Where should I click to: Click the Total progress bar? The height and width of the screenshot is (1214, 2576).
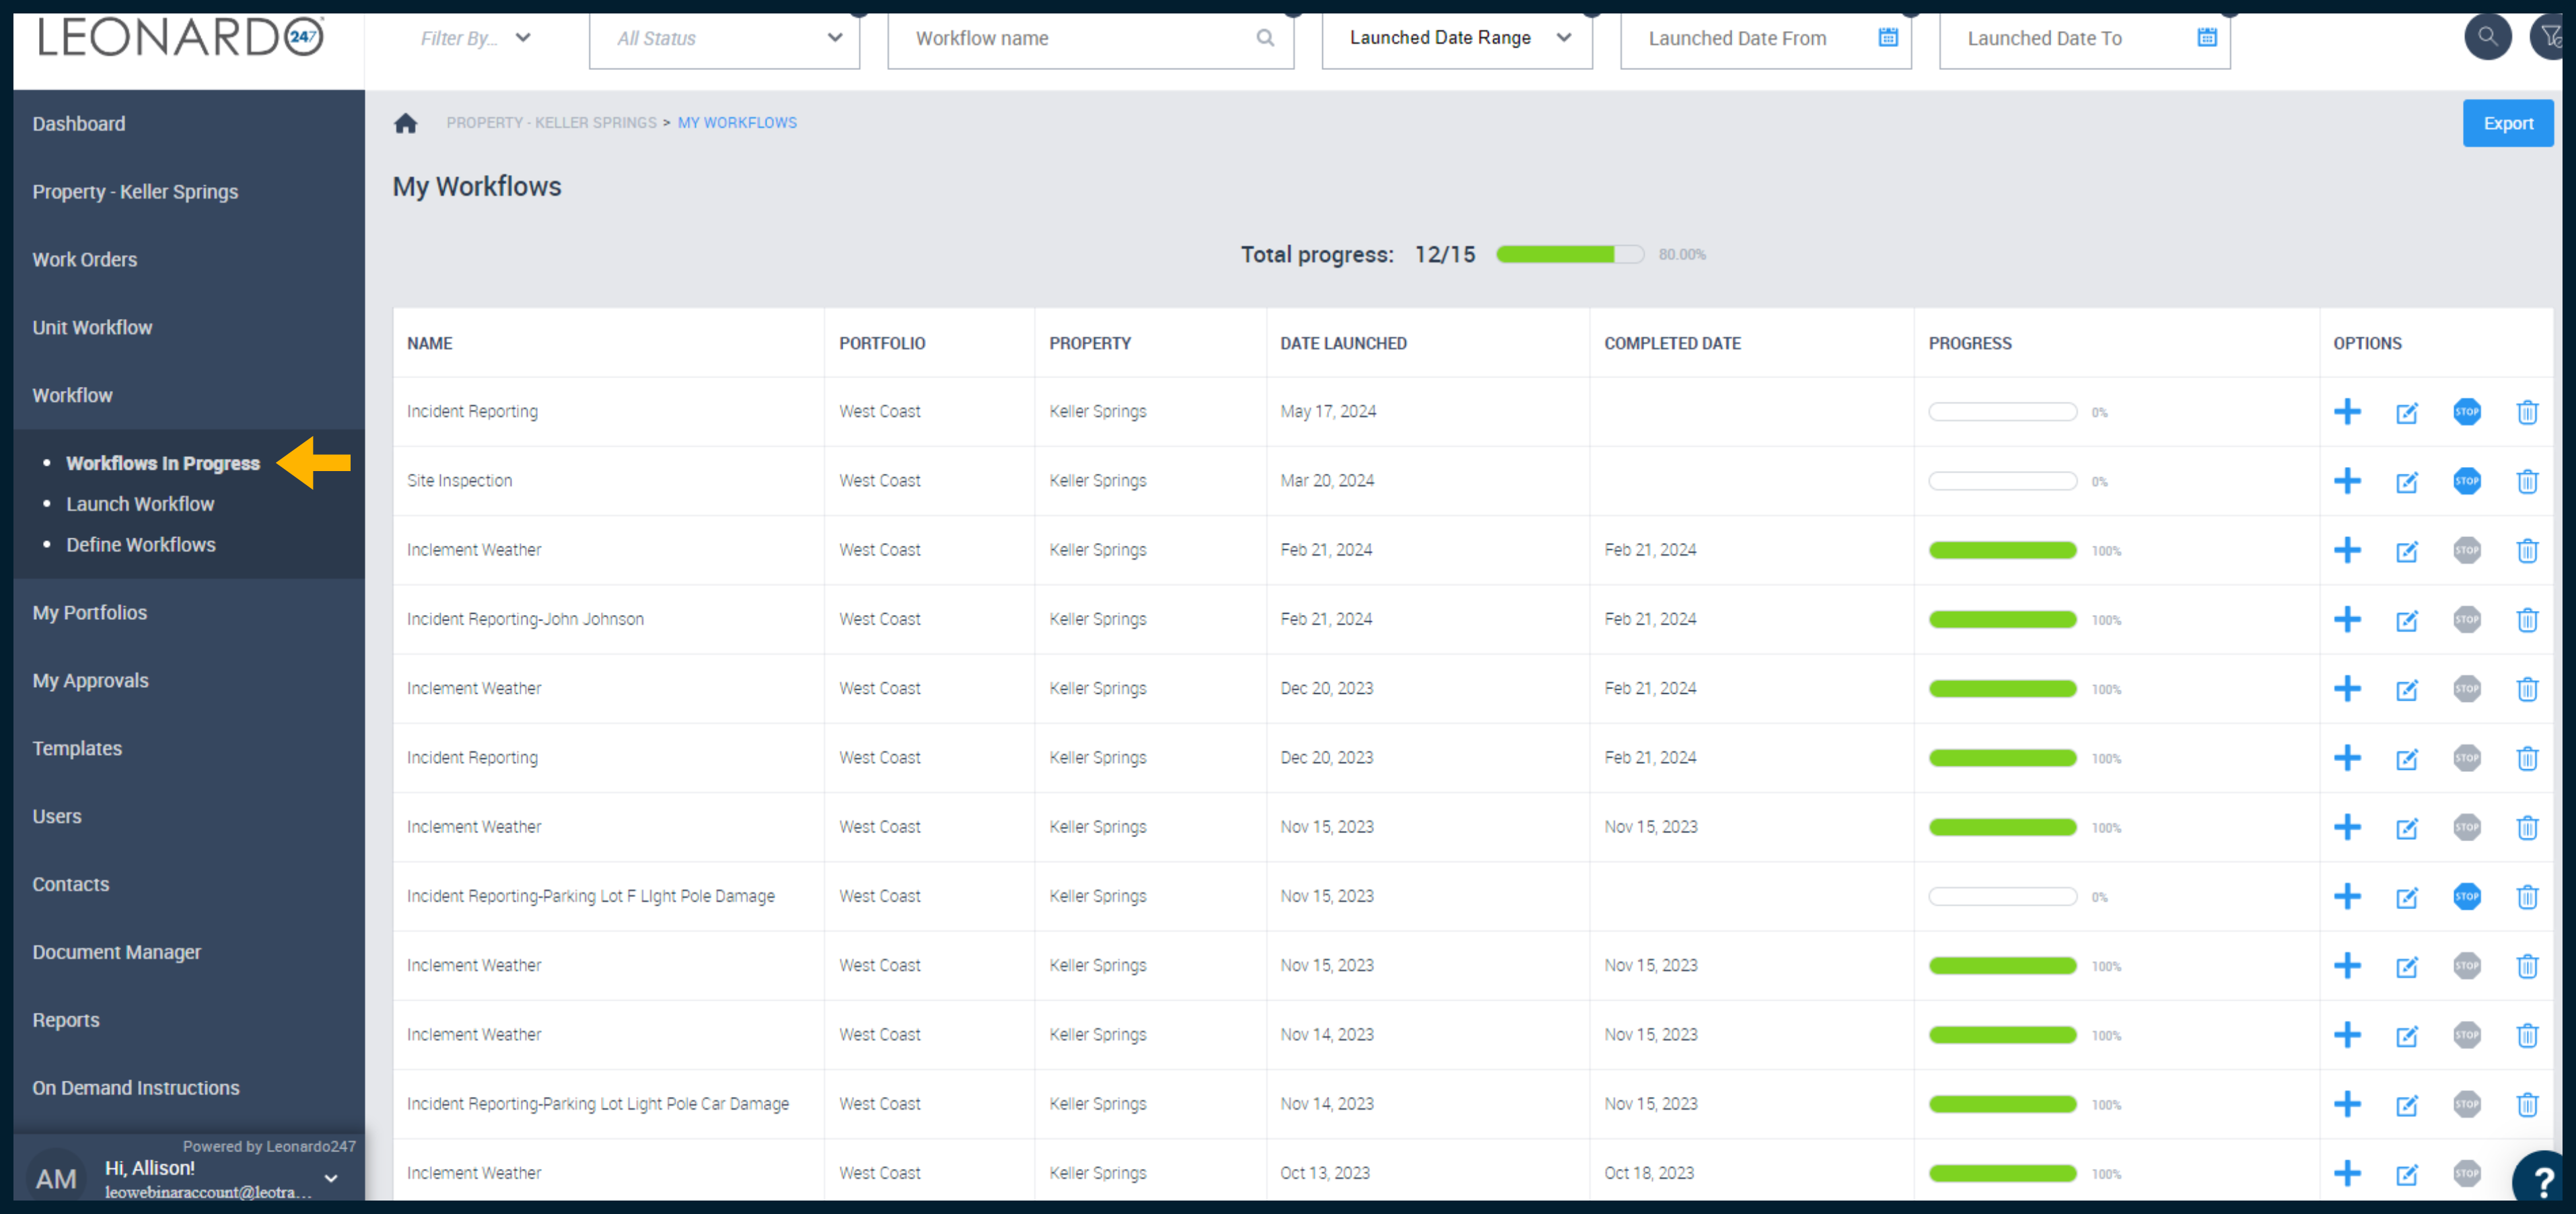click(x=1569, y=255)
